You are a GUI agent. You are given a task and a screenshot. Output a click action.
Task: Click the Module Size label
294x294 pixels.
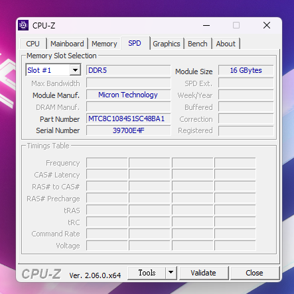(194, 72)
